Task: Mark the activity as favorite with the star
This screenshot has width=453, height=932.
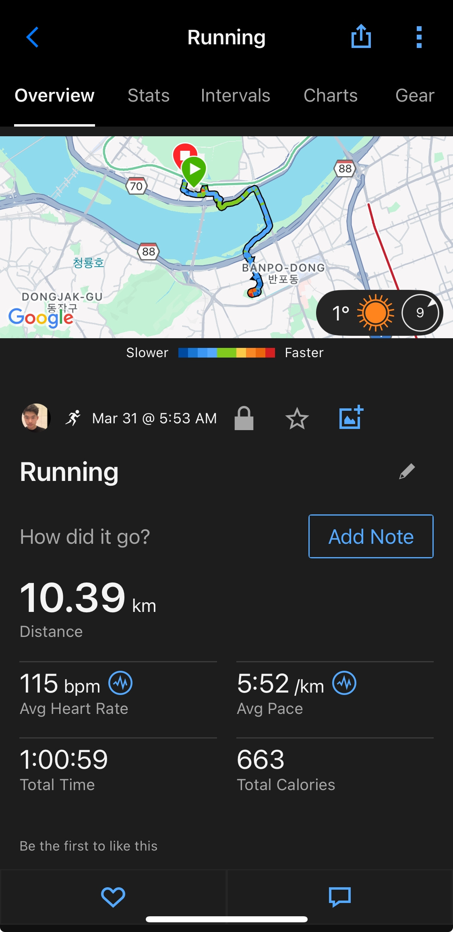Action: coord(297,418)
